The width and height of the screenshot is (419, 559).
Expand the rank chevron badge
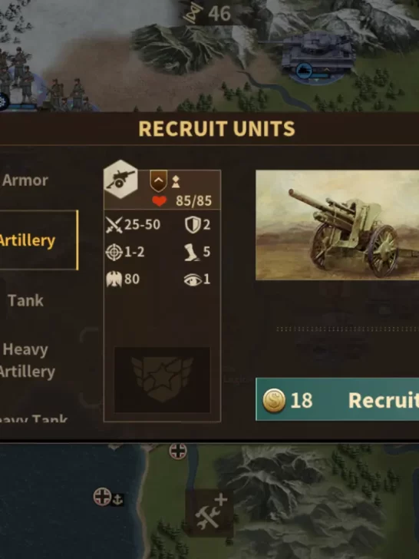tap(159, 181)
